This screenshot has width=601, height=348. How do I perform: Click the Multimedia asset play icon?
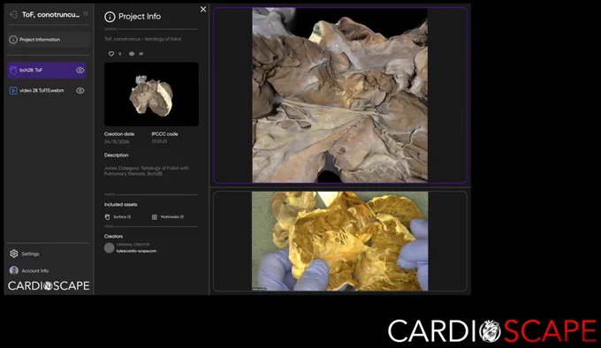tap(155, 217)
